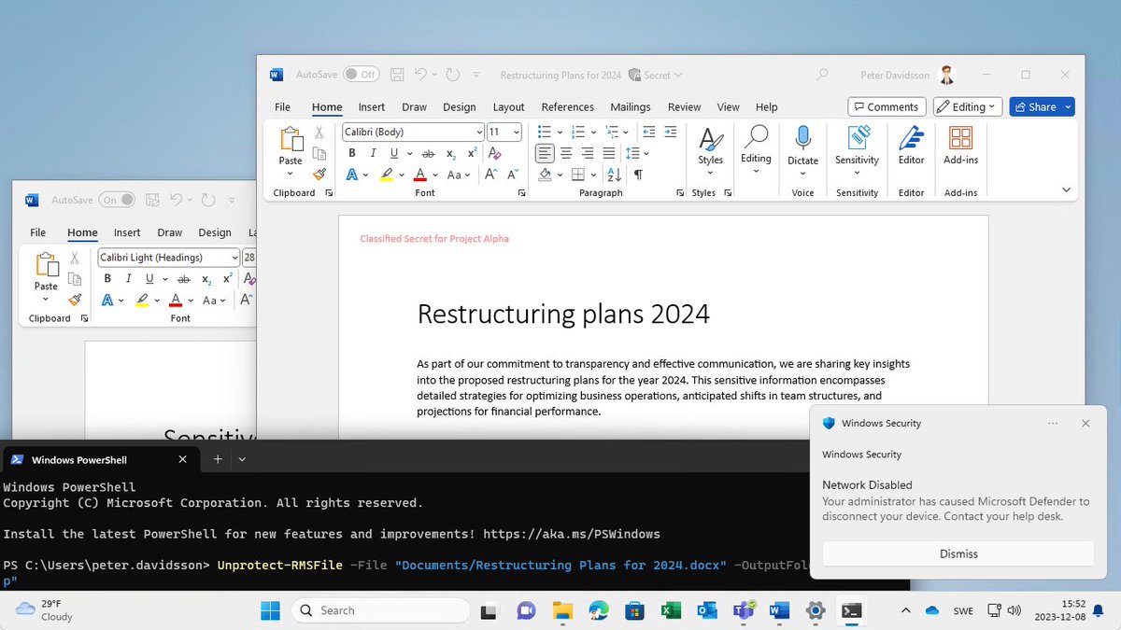Open Dictate microphone tool
Image resolution: width=1121 pixels, height=630 pixels.
click(802, 147)
